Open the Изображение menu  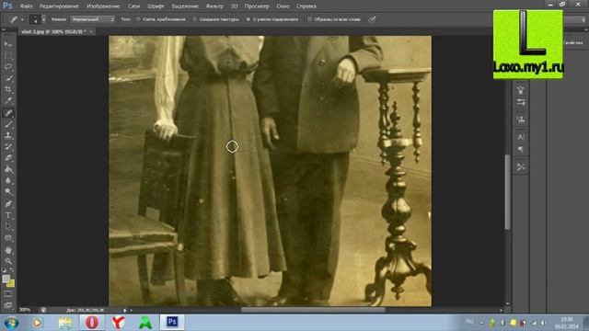coord(103,6)
